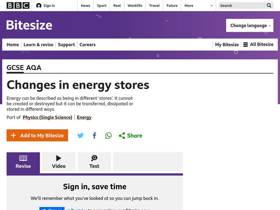Open the Share options
280x210 pixels.
(131, 135)
